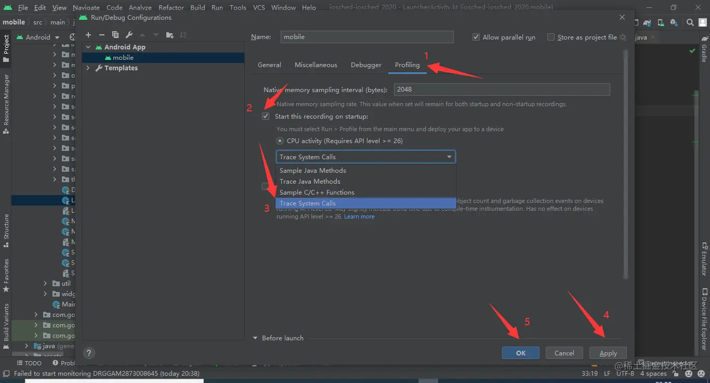The height and width of the screenshot is (383, 710).
Task: Switch to the General tab
Action: [x=269, y=65]
